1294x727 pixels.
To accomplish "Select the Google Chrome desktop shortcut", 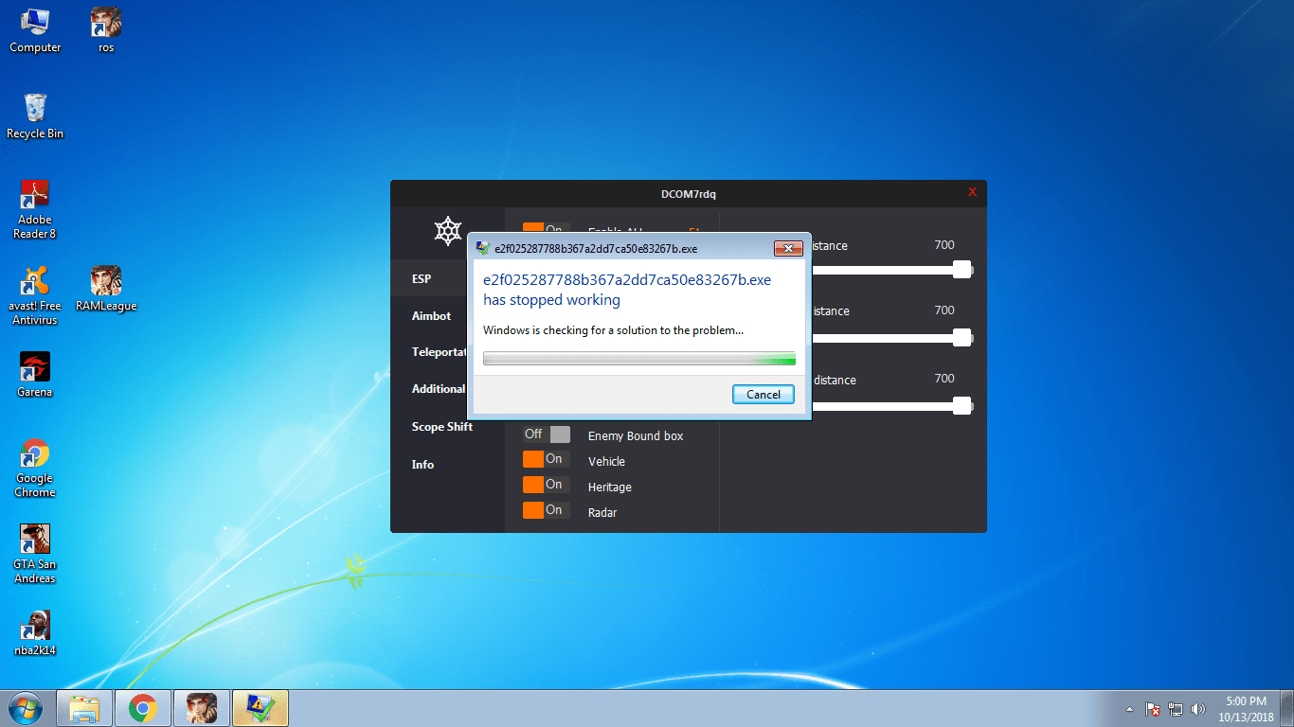I will pos(35,468).
